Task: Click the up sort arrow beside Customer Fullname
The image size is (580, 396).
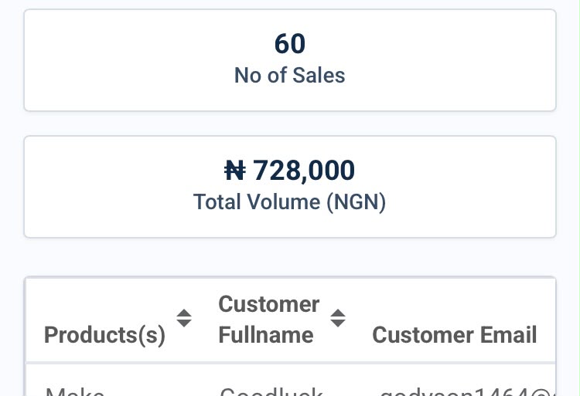Action: (x=338, y=313)
